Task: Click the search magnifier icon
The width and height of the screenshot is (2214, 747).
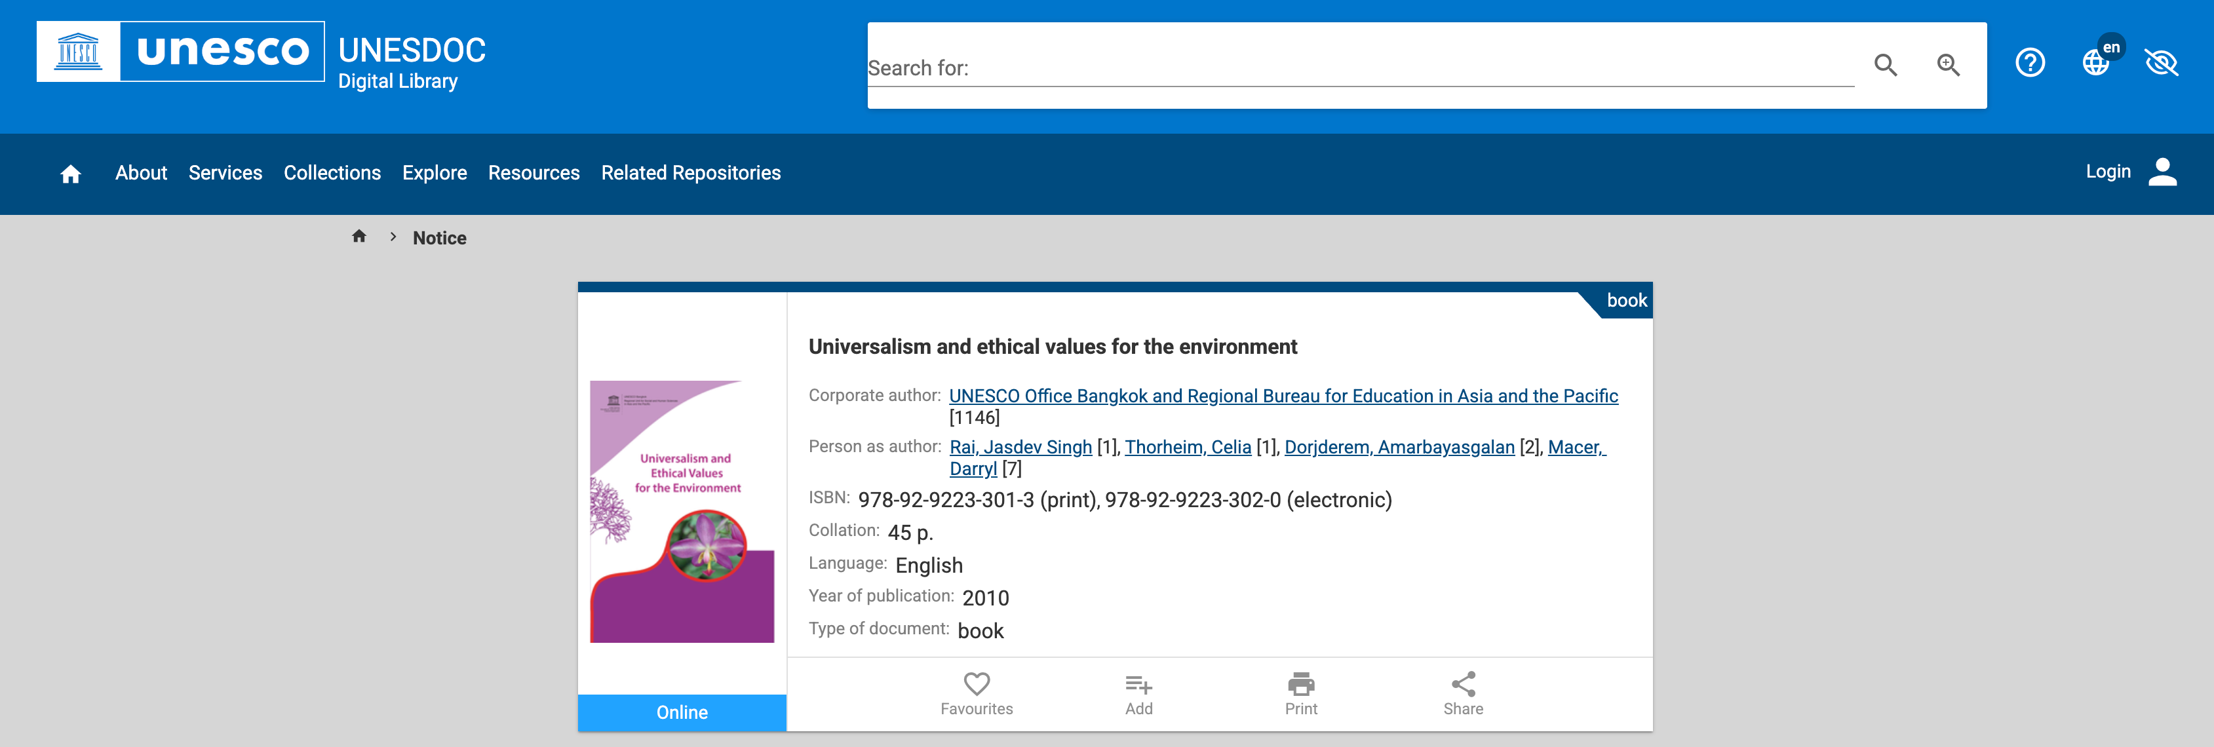Action: (1885, 66)
